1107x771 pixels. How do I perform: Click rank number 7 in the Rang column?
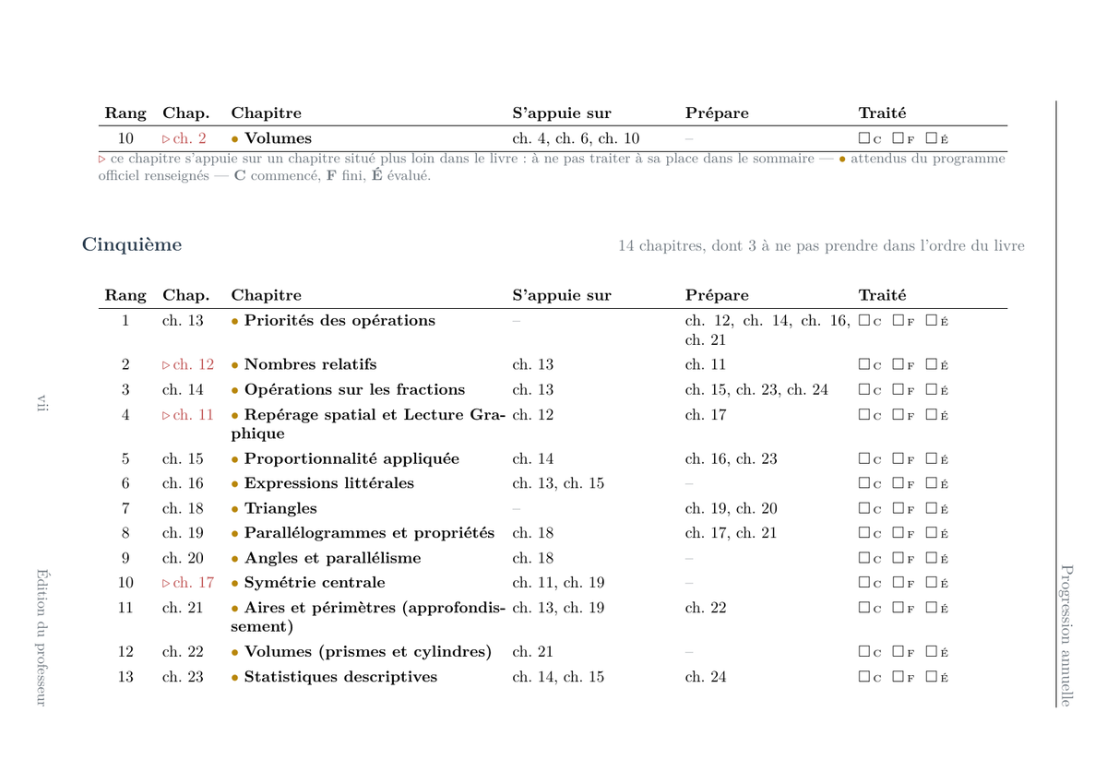click(125, 508)
